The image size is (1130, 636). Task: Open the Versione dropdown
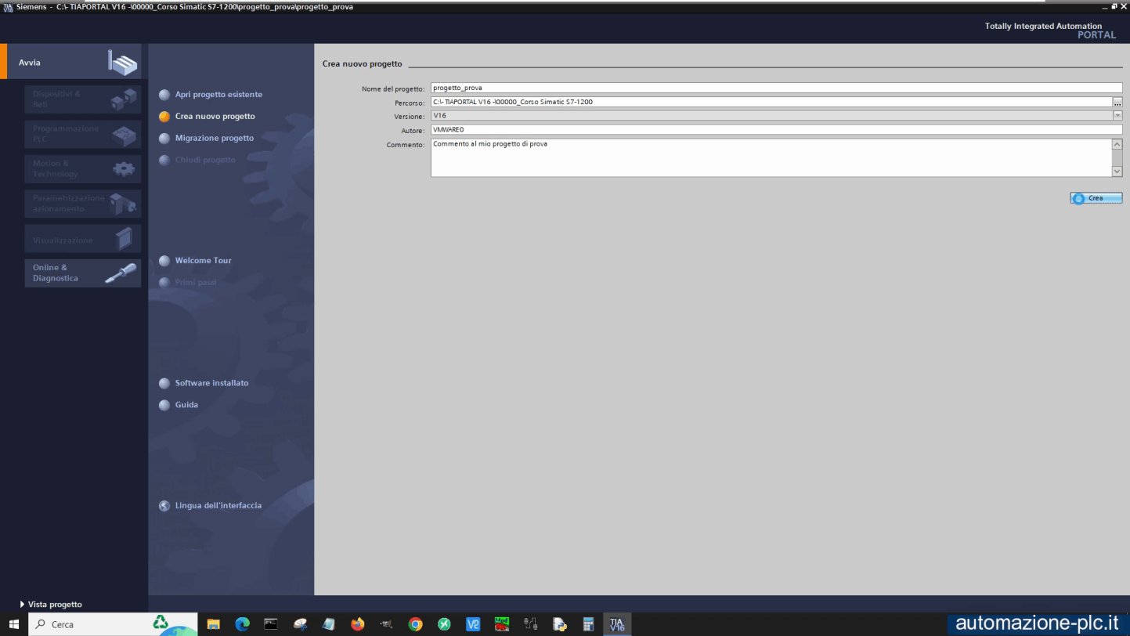(1117, 115)
